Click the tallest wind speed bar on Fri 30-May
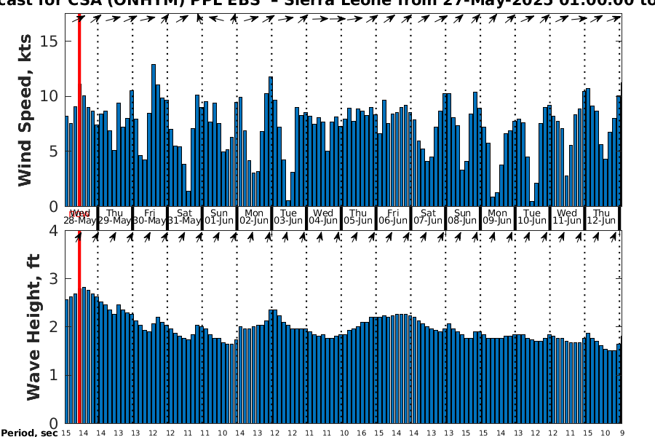Screen dimensions: 655x437 coord(154,135)
